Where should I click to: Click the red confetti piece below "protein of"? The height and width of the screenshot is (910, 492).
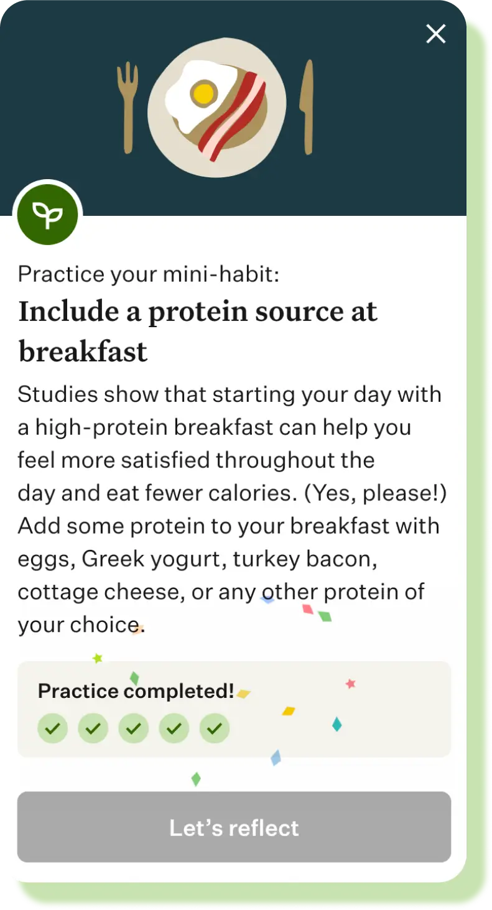click(x=307, y=609)
